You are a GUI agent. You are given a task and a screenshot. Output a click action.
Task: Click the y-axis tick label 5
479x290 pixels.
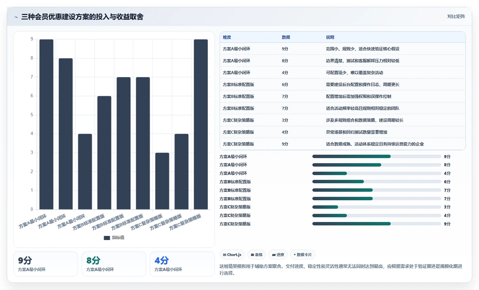32,115
